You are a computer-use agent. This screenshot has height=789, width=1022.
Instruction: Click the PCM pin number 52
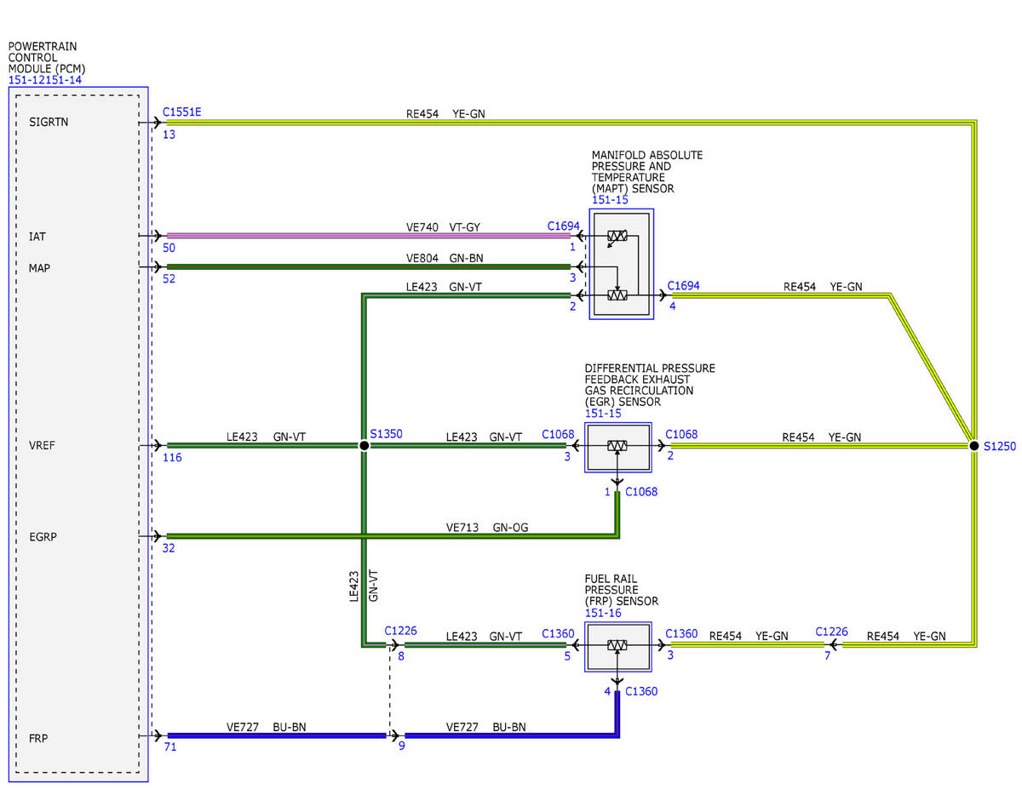coord(169,279)
